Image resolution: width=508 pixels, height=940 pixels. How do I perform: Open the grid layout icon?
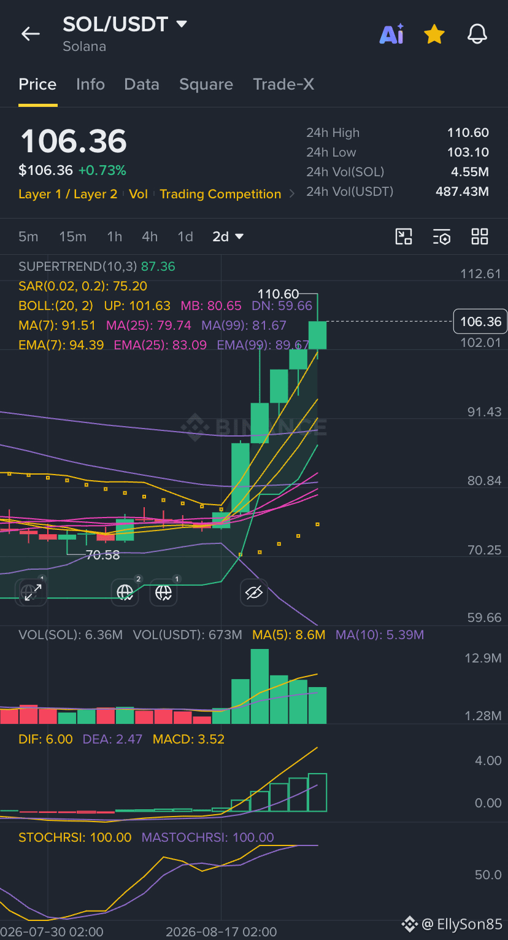[x=480, y=236]
